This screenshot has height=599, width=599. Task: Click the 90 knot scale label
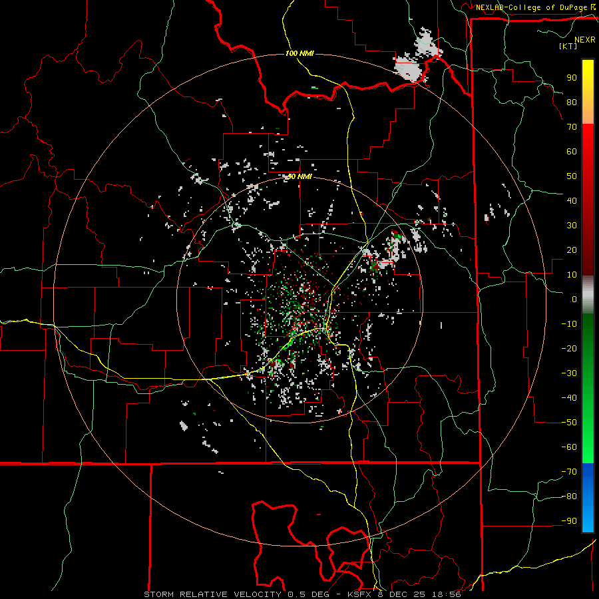pos(572,78)
